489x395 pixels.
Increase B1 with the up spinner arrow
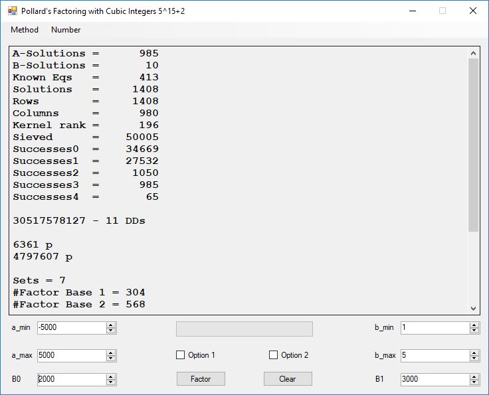point(474,376)
